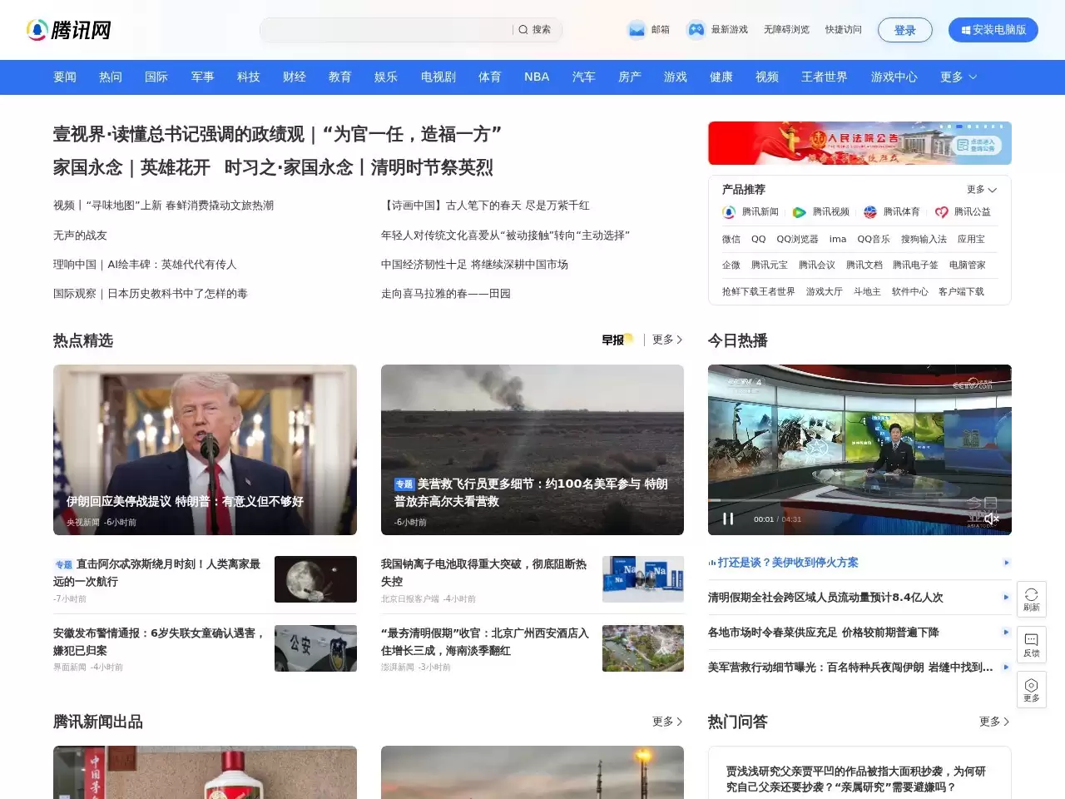
Task: Open the Trump 伊朗回应美停战提议 card
Action: (x=205, y=449)
